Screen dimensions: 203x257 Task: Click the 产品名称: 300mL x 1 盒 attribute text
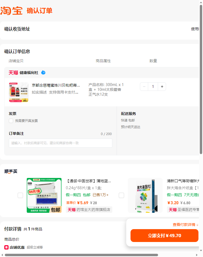106,90
